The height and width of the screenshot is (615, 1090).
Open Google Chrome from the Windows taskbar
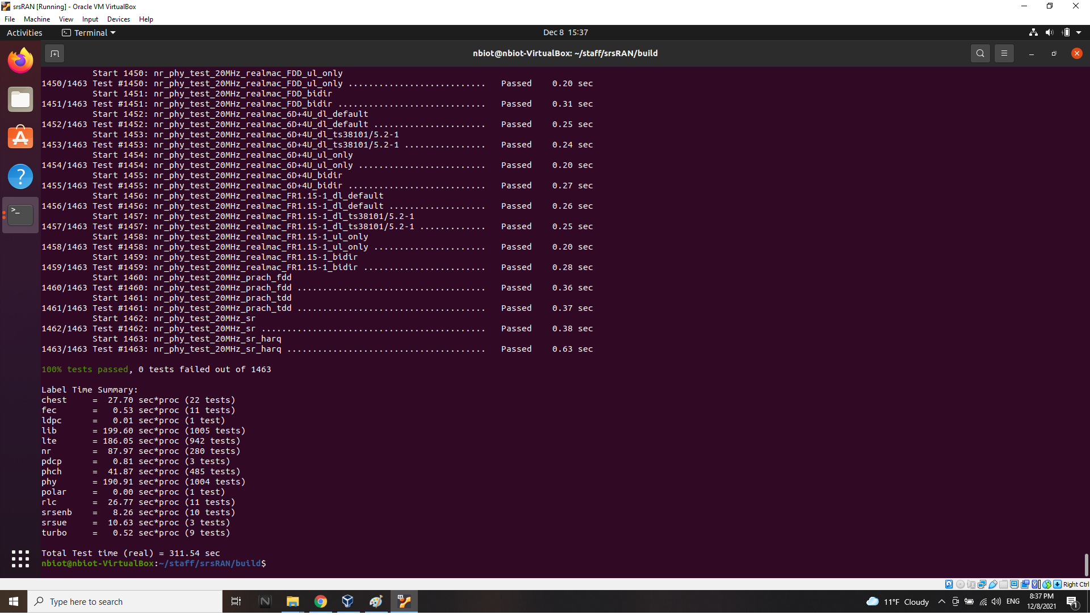(x=321, y=601)
